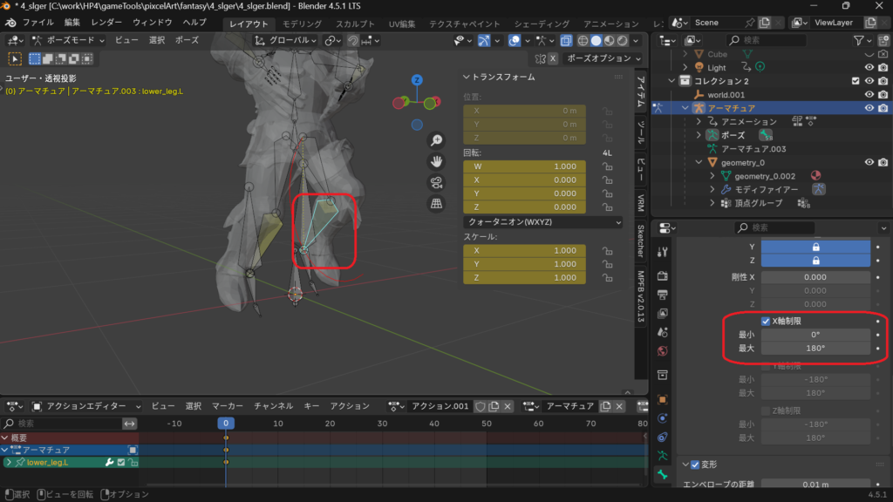Uncheck the コレクション 2 exclude checkbox
Image resolution: width=893 pixels, height=502 pixels.
point(856,81)
